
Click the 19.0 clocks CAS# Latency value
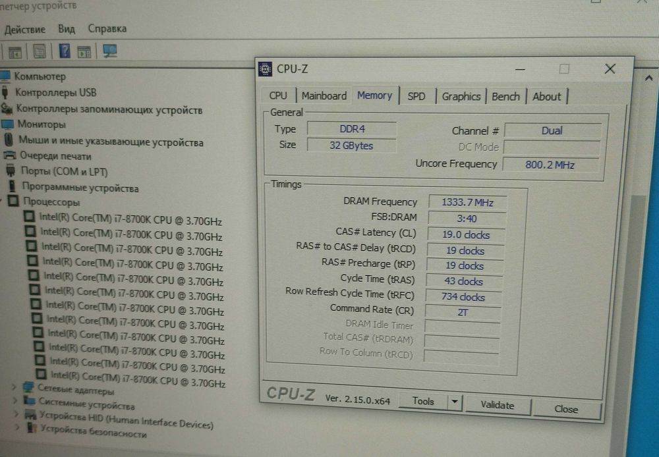[x=466, y=235]
